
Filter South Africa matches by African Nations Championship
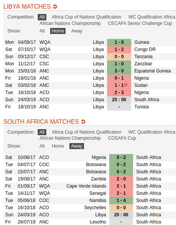(70, 138)
